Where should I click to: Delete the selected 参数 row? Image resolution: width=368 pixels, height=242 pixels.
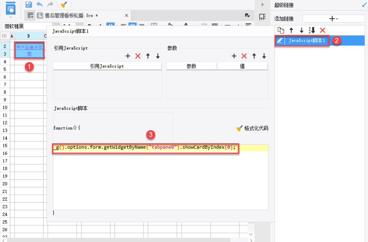tap(244, 56)
